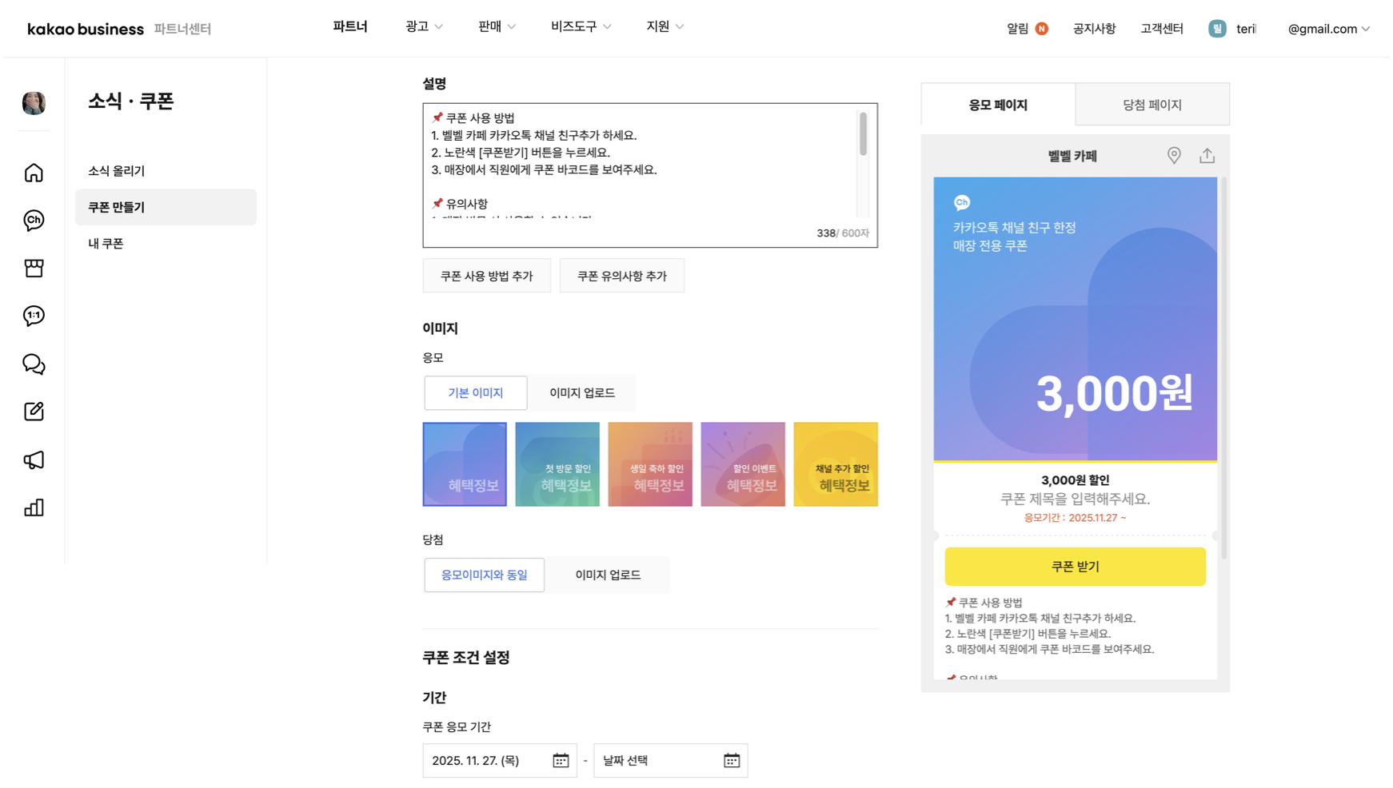Click the share icon in the preview header
This screenshot has height=788, width=1393.
(x=1207, y=156)
